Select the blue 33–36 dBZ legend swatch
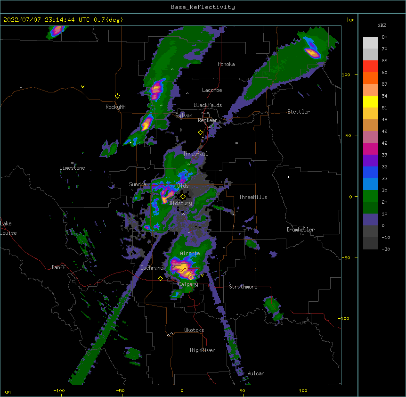The height and width of the screenshot is (397, 406). click(370, 173)
